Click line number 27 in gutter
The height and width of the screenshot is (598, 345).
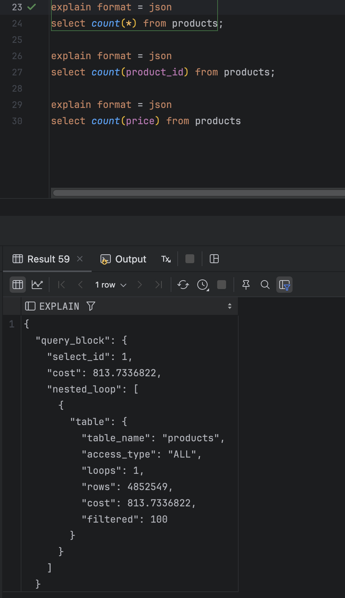[x=17, y=72]
